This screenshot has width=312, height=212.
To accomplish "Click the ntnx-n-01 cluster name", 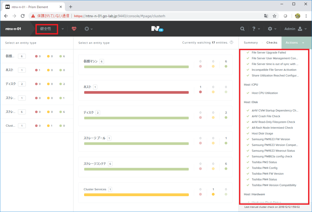I will tap(13, 29).
